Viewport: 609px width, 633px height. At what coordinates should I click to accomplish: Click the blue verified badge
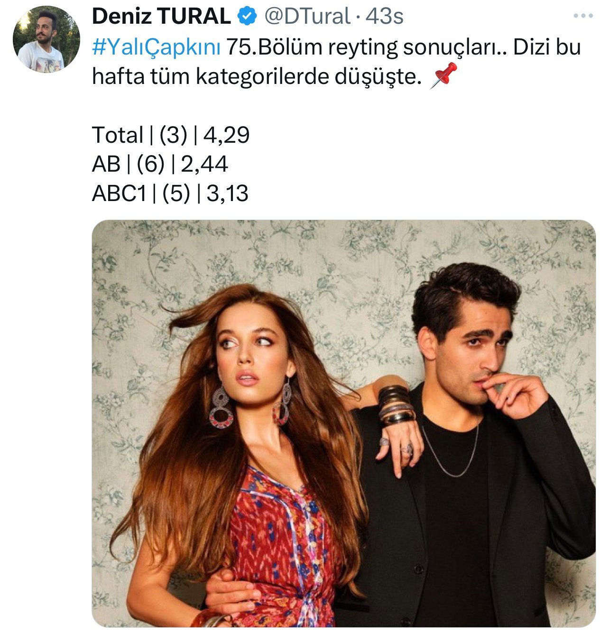click(247, 17)
